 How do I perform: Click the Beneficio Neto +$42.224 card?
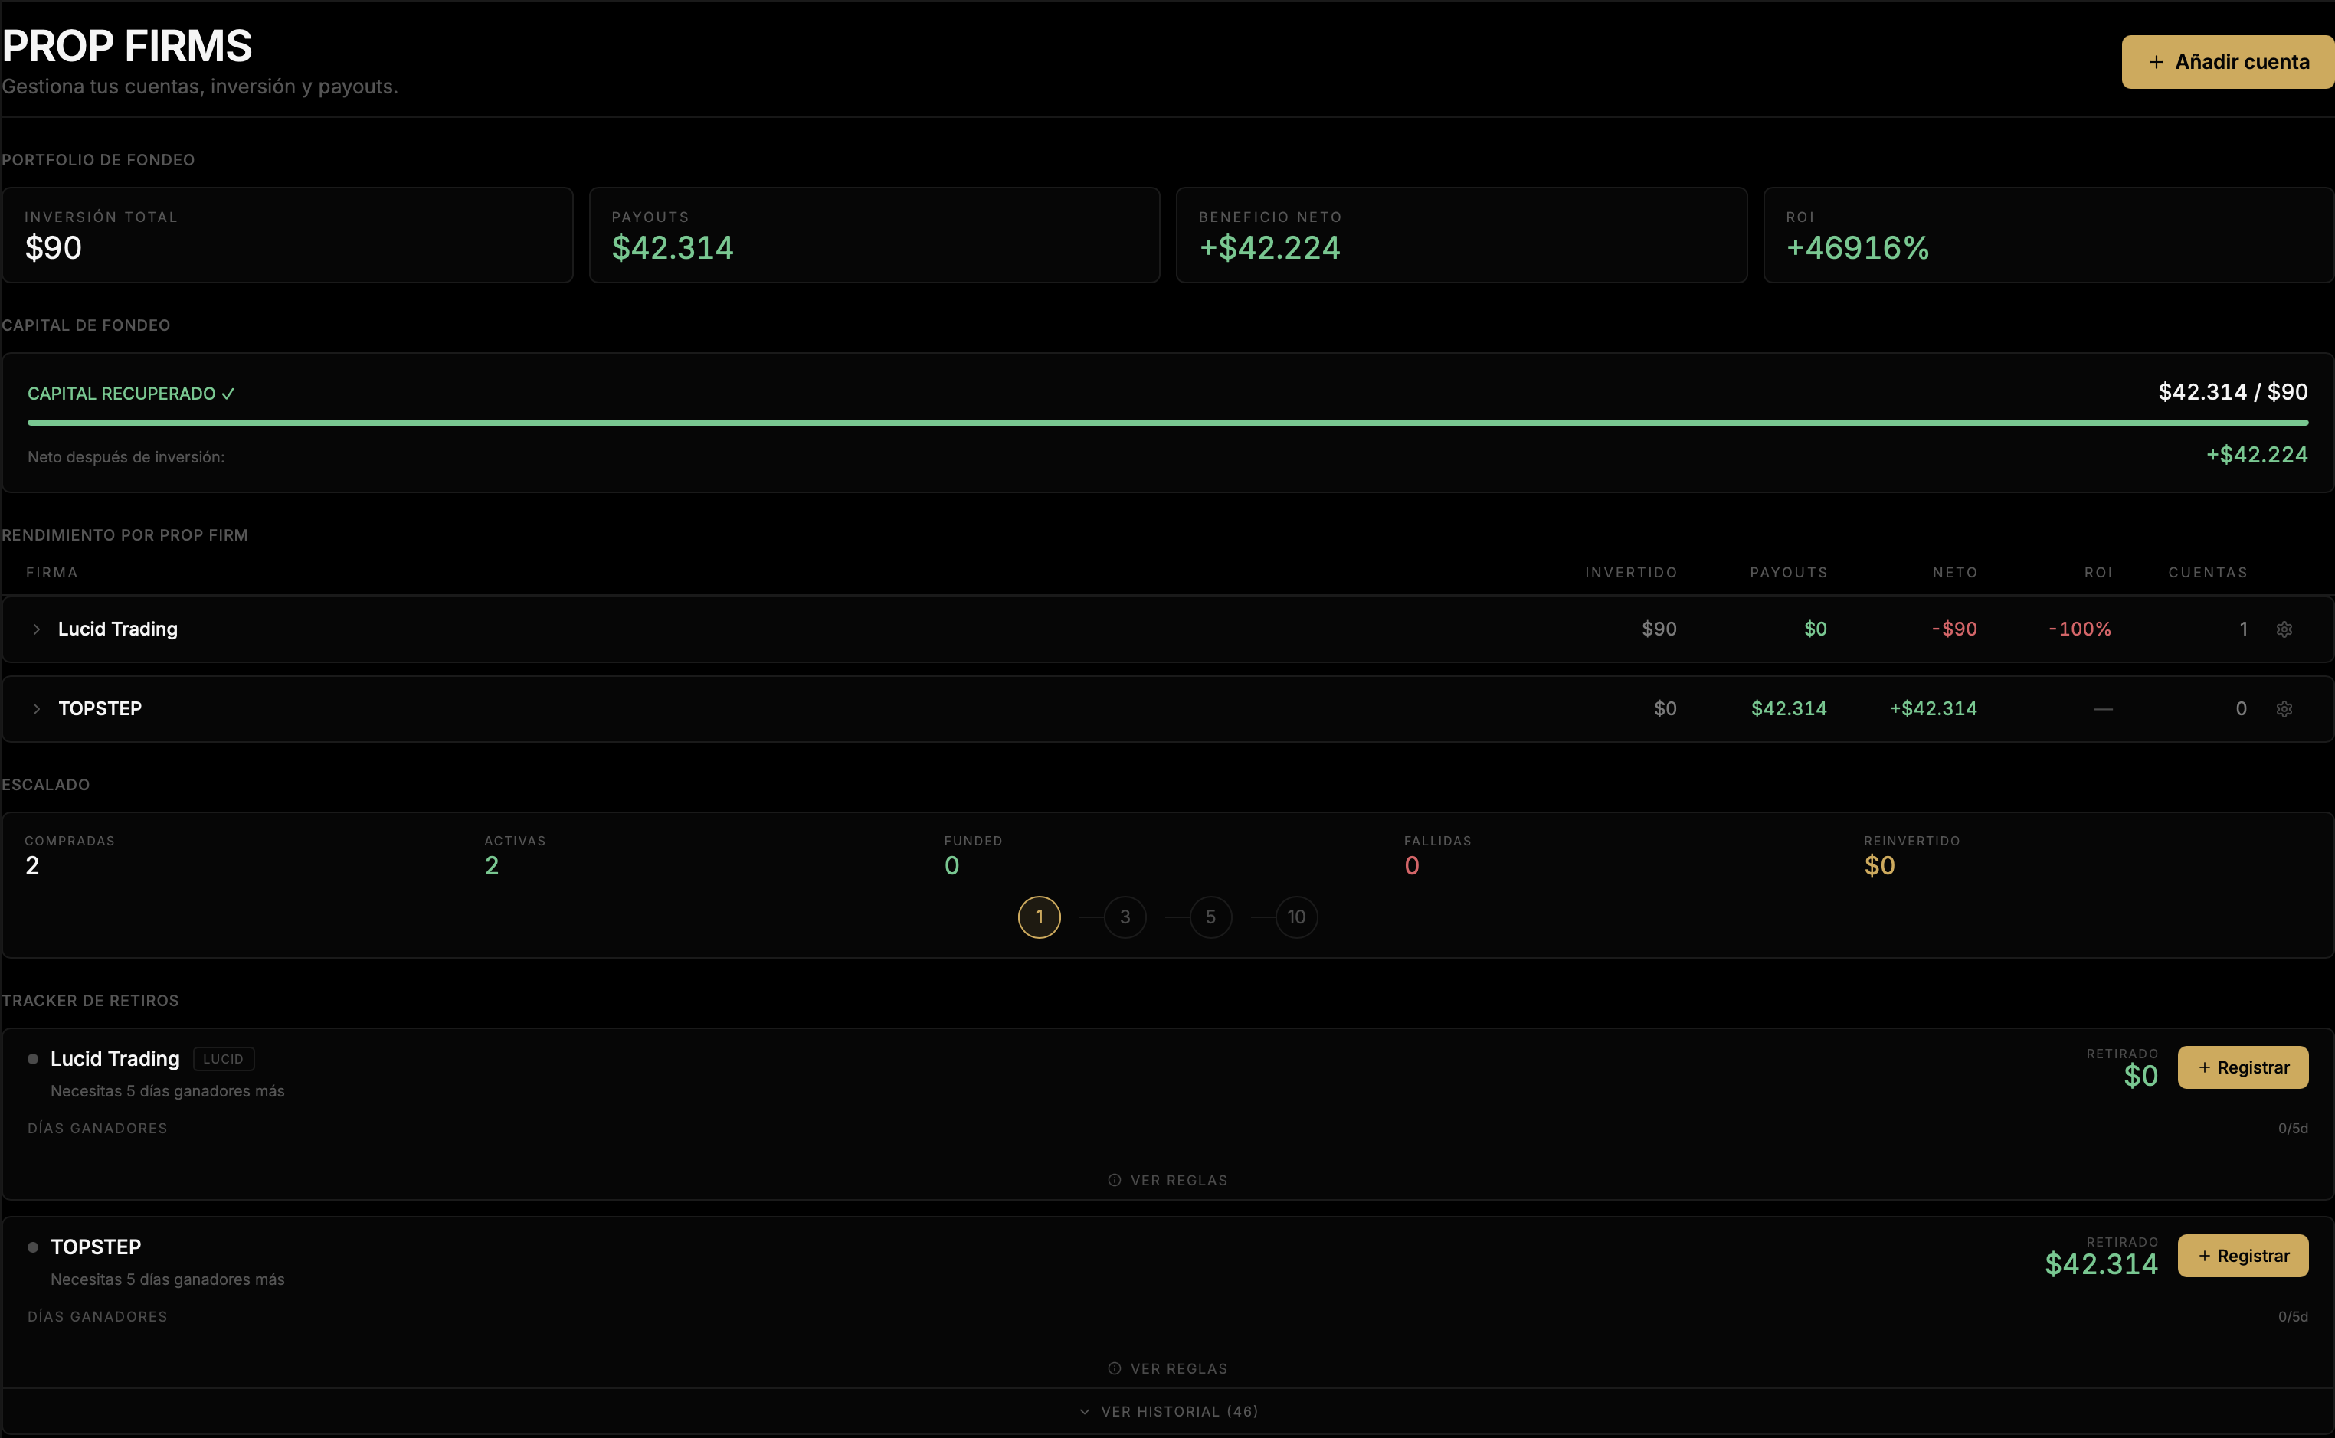[x=1462, y=235]
